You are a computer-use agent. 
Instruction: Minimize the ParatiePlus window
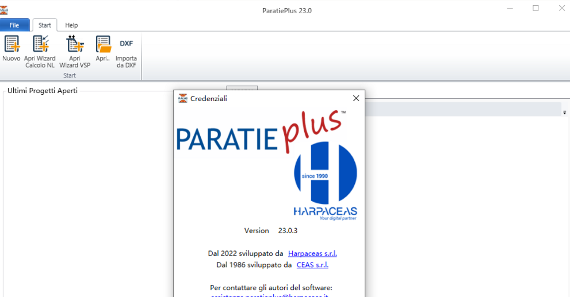coord(510,9)
